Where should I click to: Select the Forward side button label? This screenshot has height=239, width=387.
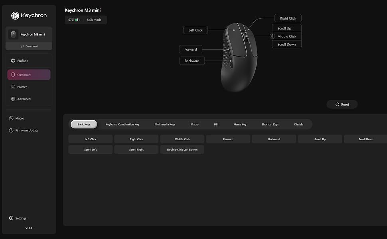click(191, 49)
